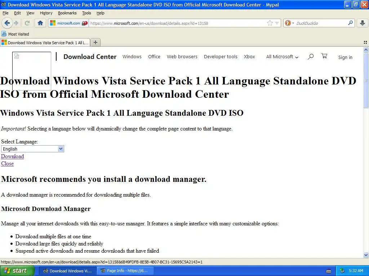The height and width of the screenshot is (276, 369).
Task: Click the search magnifier in search box
Action: coord(350,23)
